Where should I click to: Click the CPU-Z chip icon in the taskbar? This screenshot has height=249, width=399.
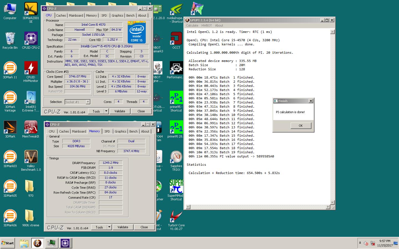tap(65, 243)
